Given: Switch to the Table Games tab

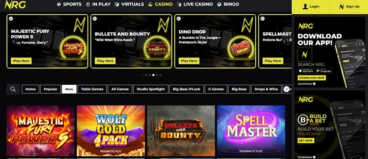Looking at the screenshot, I should 92,89.
